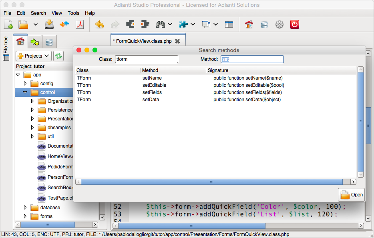Open the Tools menu
The width and height of the screenshot is (374, 238).
point(73,13)
